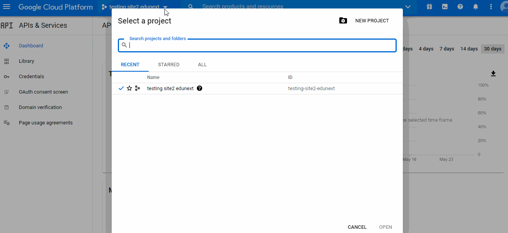Viewport: 508px width, 233px height.
Task: Click NEW PROJECT button
Action: [372, 21]
